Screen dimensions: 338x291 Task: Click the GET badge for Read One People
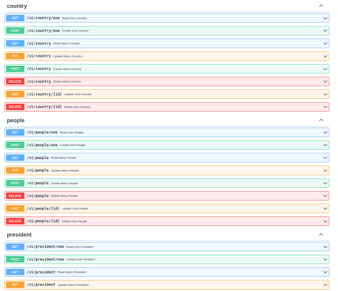15,133
